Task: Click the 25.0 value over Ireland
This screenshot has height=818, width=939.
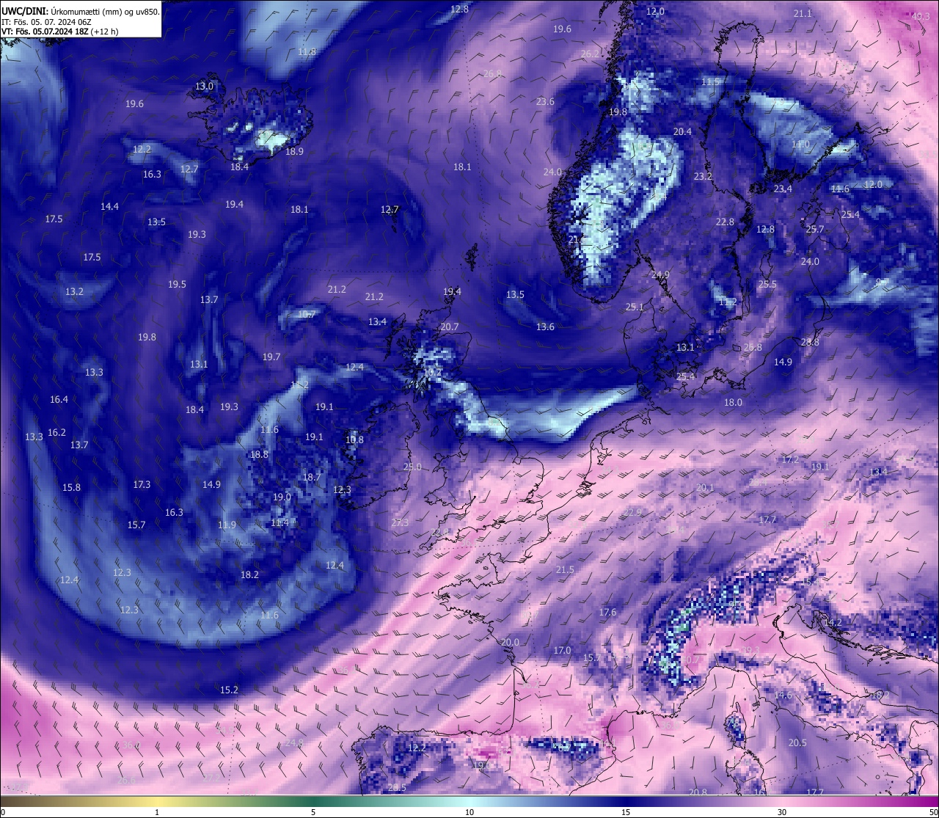Action: coord(412,467)
